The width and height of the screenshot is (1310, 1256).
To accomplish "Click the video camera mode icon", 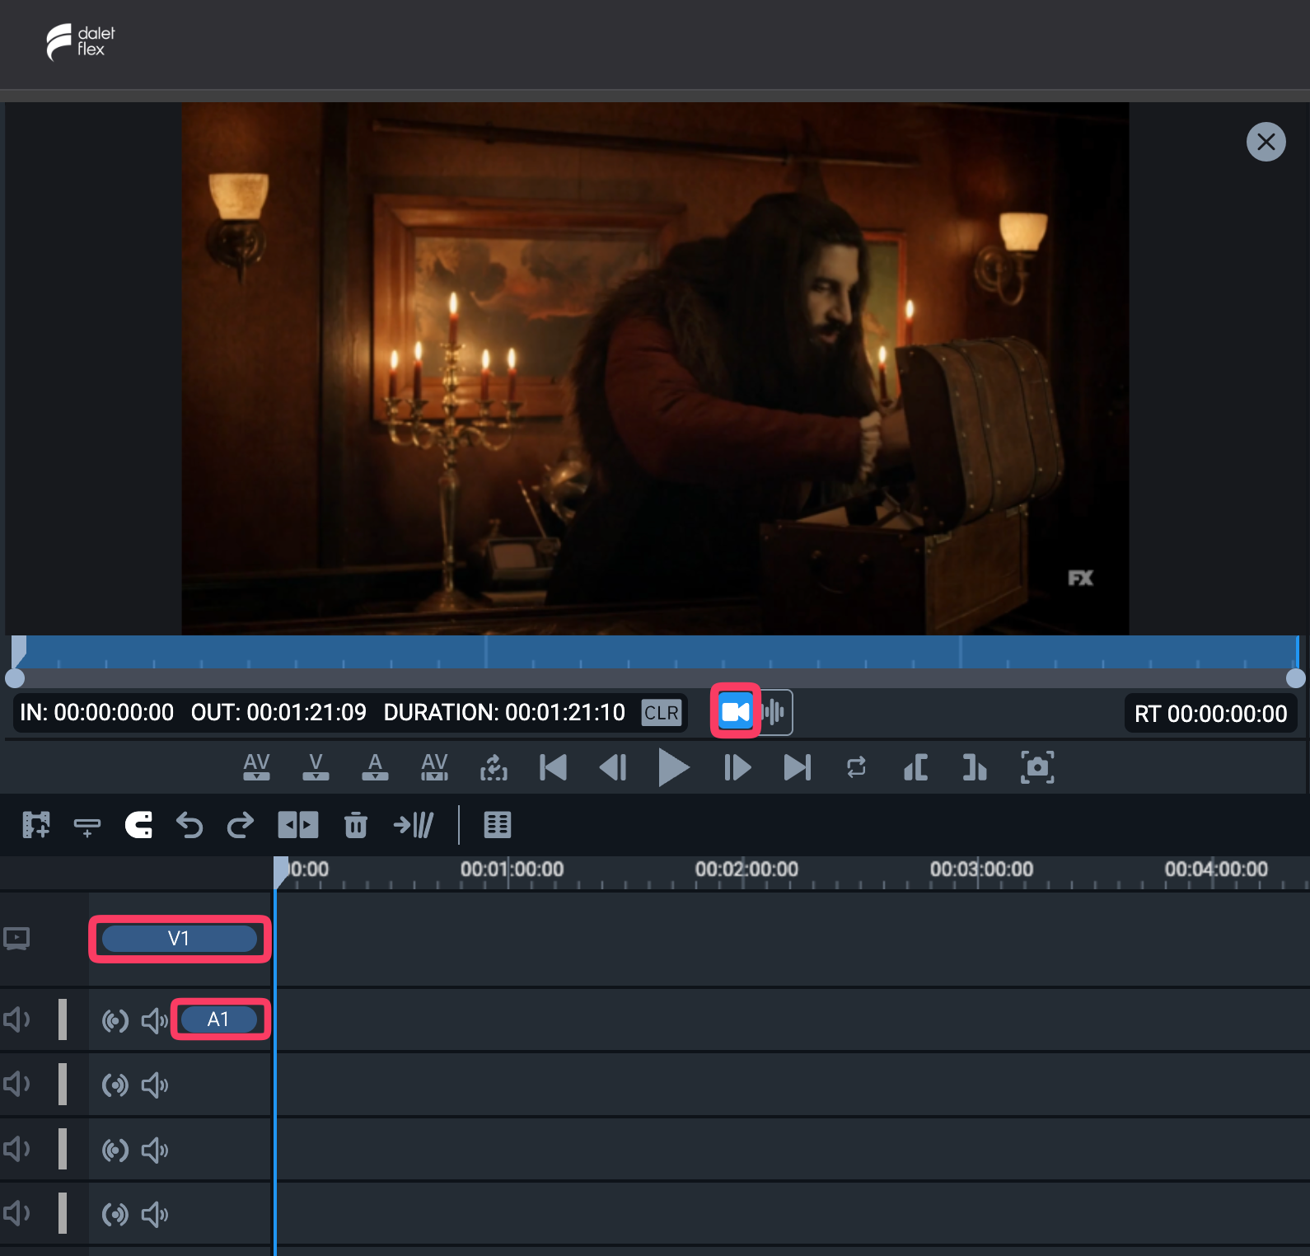I will point(736,712).
